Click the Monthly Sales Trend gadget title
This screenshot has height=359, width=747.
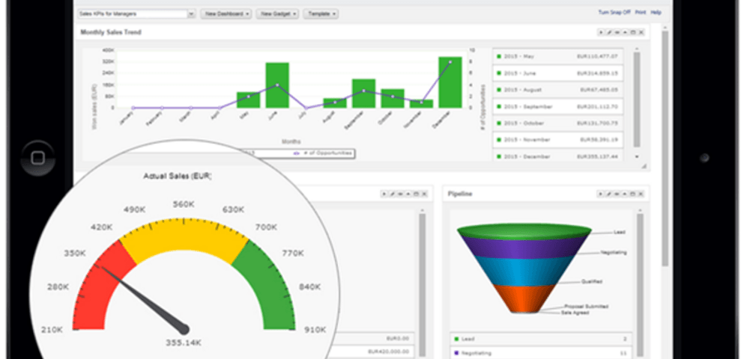pyautogui.click(x=111, y=32)
